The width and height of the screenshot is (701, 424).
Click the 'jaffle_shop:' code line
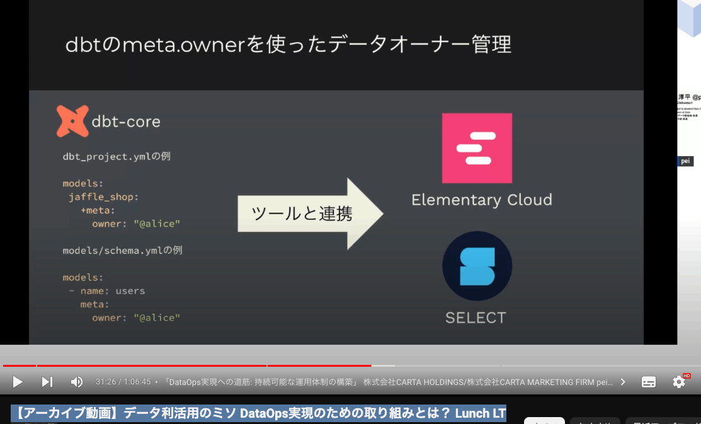(x=103, y=197)
